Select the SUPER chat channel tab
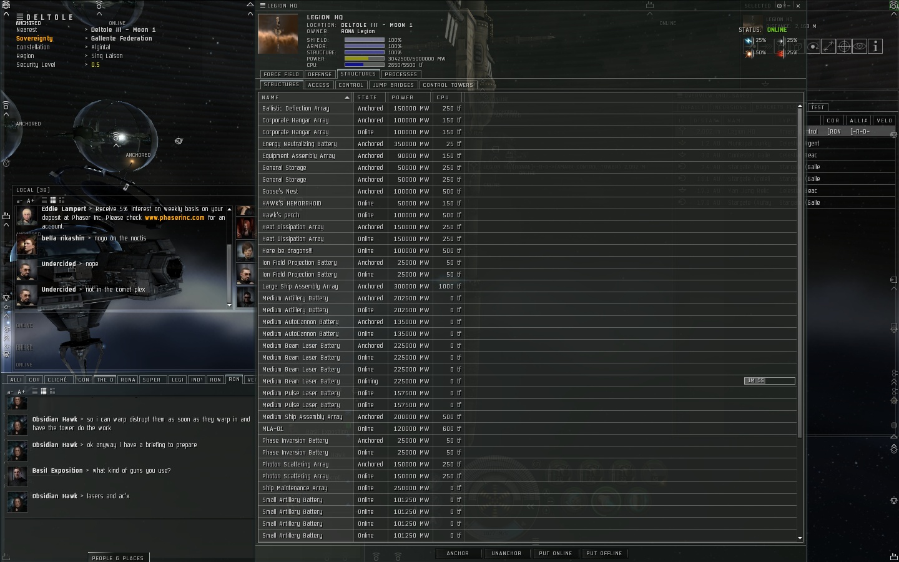This screenshot has width=899, height=562. [152, 380]
